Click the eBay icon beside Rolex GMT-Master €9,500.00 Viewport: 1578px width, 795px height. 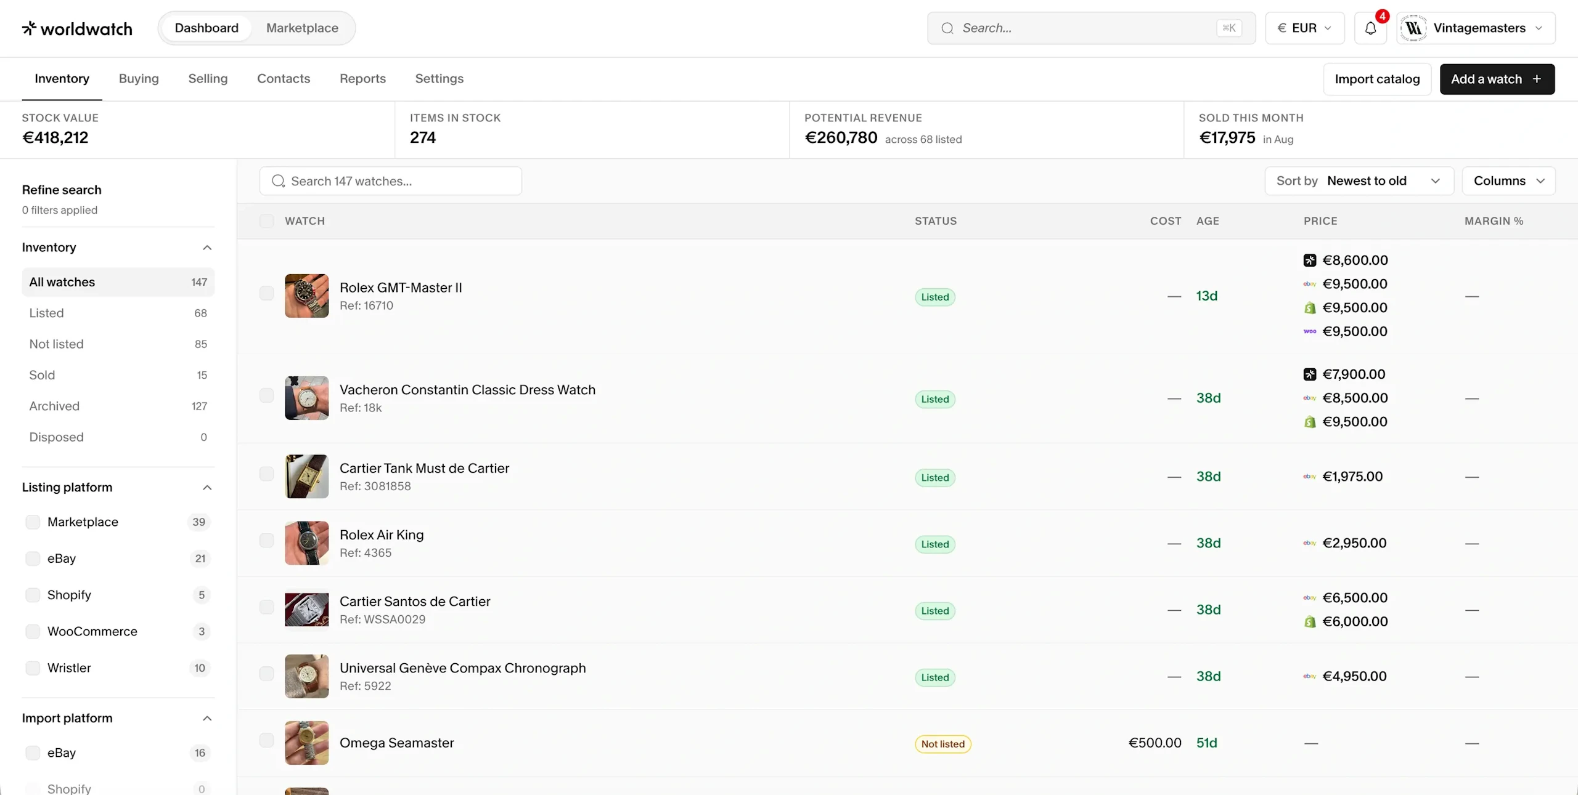[1310, 284]
